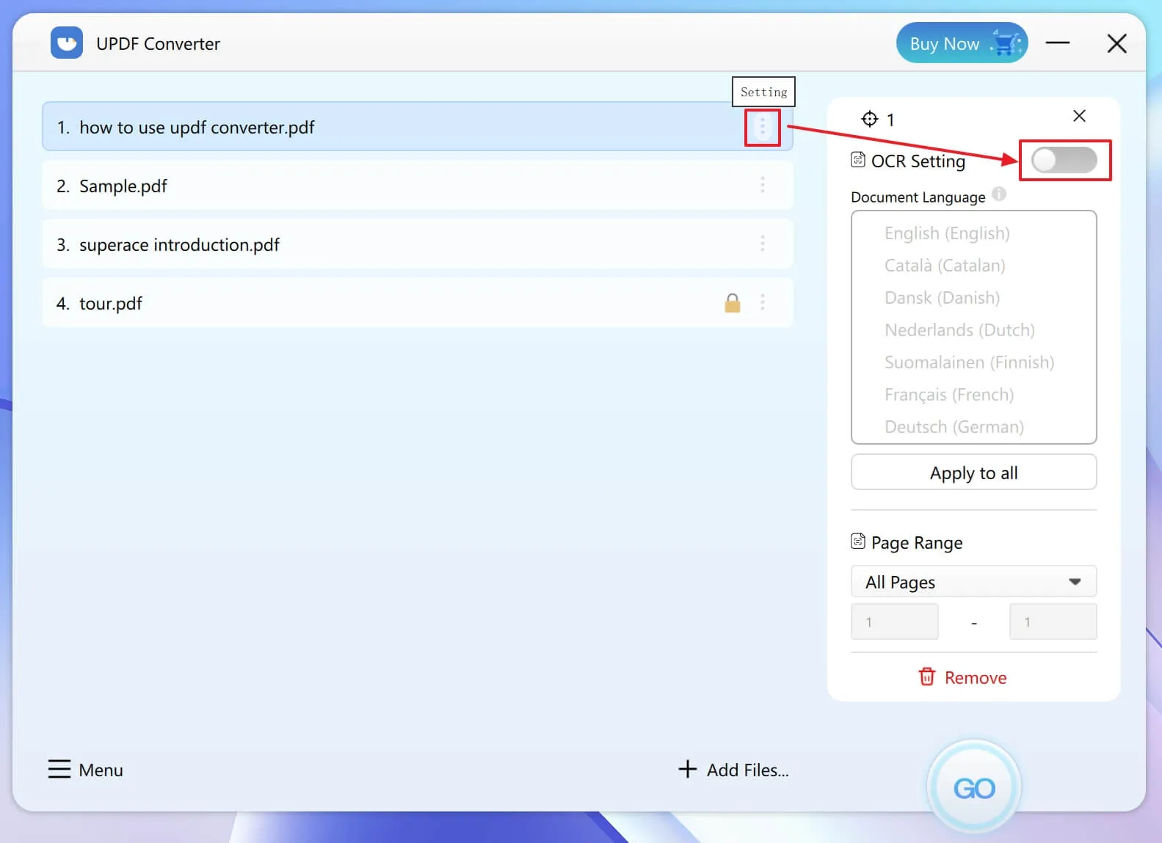This screenshot has width=1162, height=843.
Task: Click the page range start field
Action: 894,622
